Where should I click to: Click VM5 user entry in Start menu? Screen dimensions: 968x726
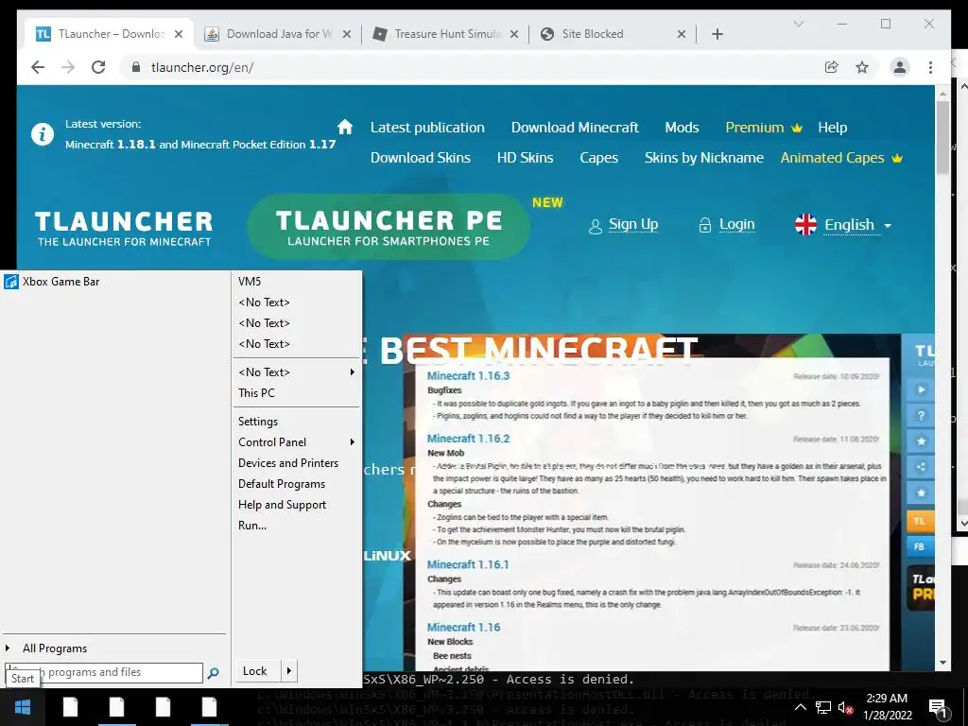[x=250, y=282]
